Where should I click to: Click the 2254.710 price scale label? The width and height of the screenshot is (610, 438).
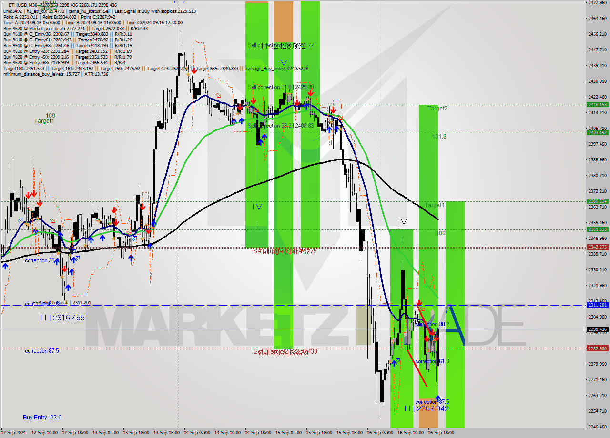(x=598, y=411)
